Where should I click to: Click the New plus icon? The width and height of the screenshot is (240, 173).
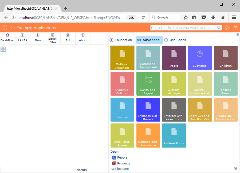click(x=38, y=35)
